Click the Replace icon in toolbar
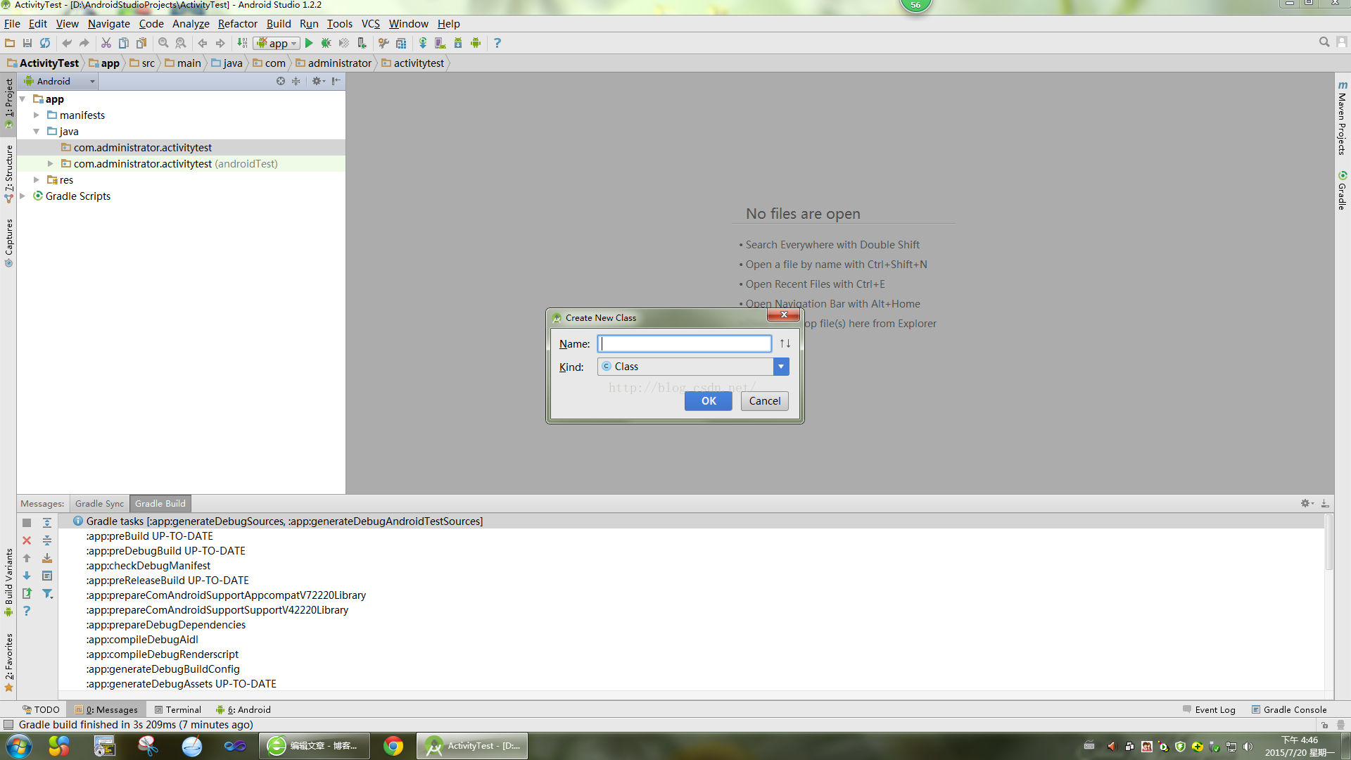The width and height of the screenshot is (1351, 760). tap(181, 43)
